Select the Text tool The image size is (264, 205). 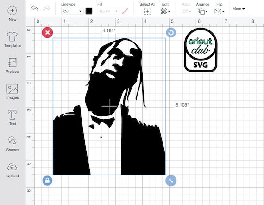pos(12,115)
